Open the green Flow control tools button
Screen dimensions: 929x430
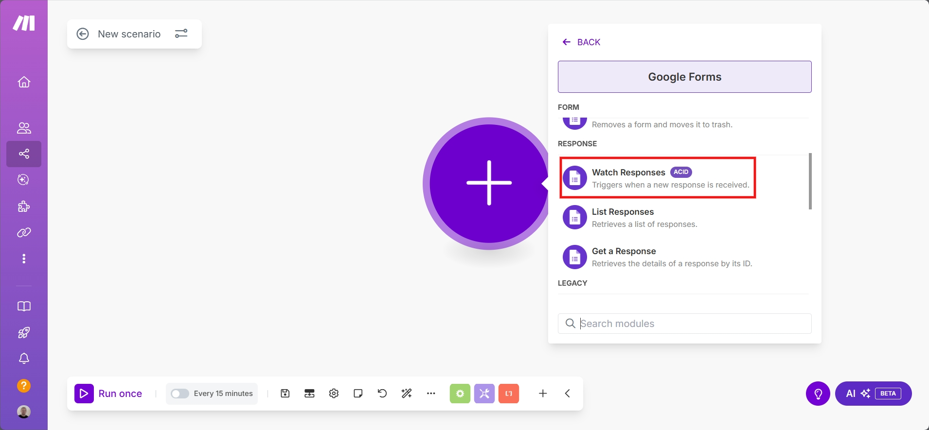point(460,394)
